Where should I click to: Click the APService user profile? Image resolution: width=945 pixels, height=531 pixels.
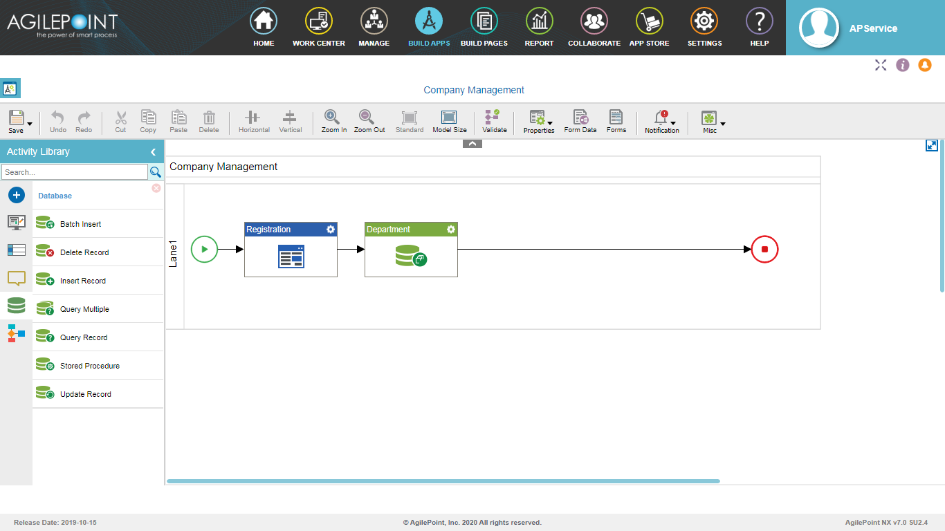click(x=865, y=28)
